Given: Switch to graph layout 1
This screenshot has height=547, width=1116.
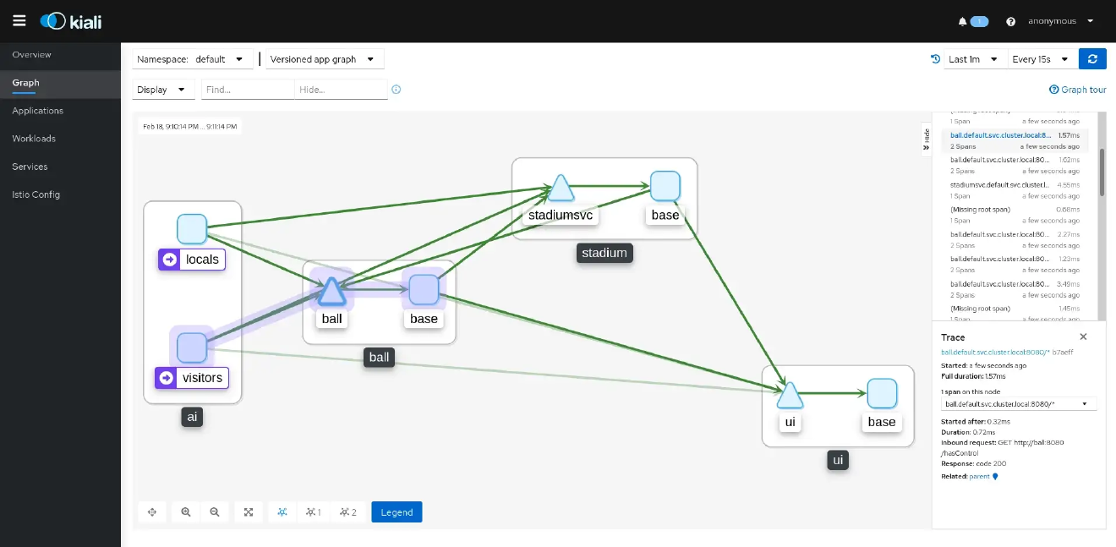Looking at the screenshot, I should pos(313,511).
